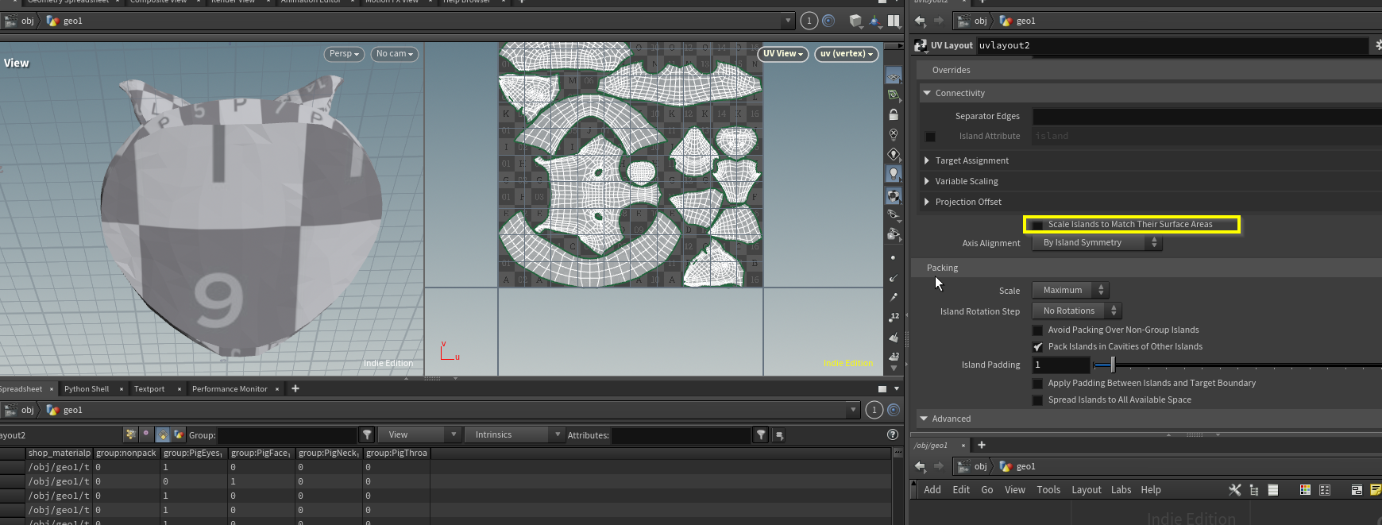This screenshot has height=525, width=1382.
Task: Open the Axis Alignment dropdown
Action: pyautogui.click(x=1096, y=243)
